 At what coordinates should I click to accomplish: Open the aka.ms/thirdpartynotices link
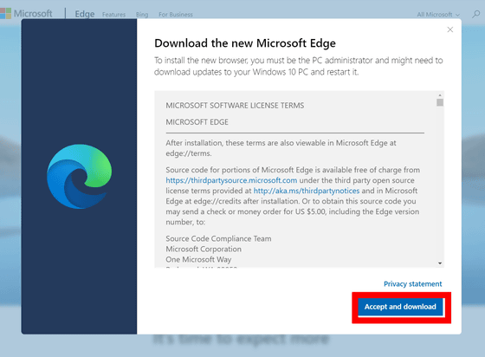307,191
